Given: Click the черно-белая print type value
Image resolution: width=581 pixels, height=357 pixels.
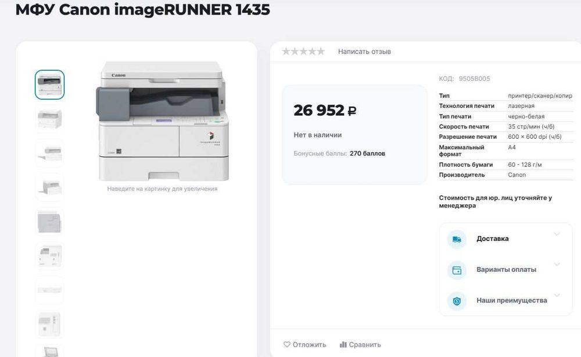Looking at the screenshot, I should tap(526, 116).
